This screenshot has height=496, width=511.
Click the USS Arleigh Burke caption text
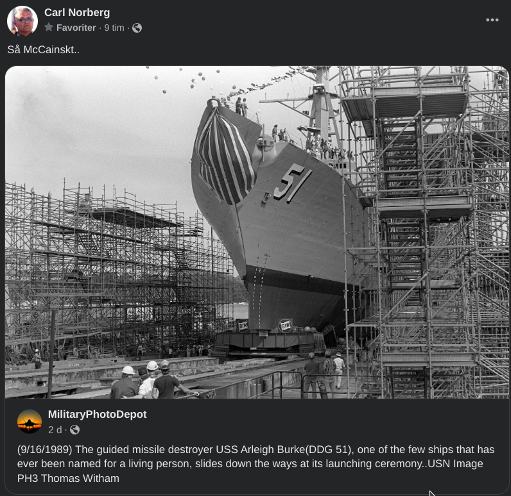pos(256,464)
